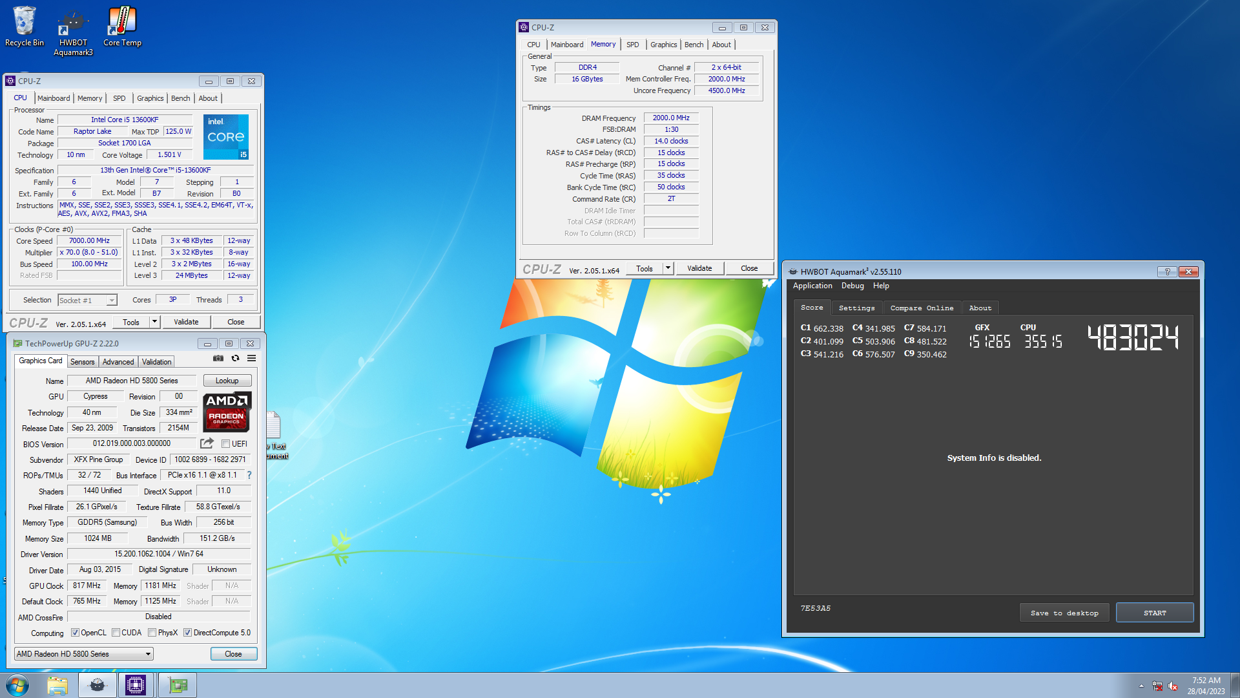Open the Socket #1 selection dropdown
The image size is (1240, 698).
point(87,300)
